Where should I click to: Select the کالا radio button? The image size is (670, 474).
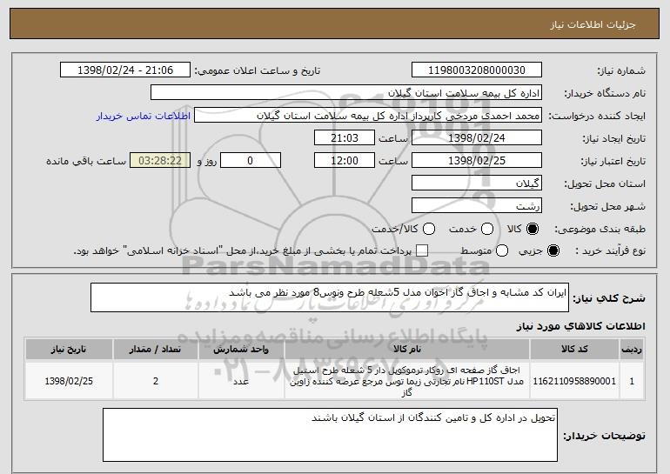[x=533, y=229]
